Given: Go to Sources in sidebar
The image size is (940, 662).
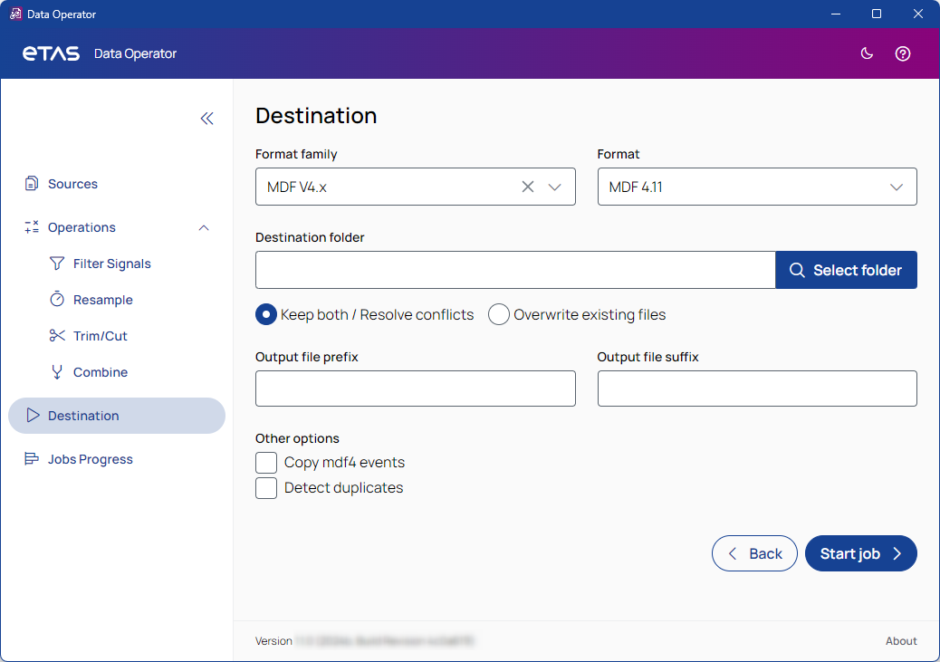Looking at the screenshot, I should 72,184.
